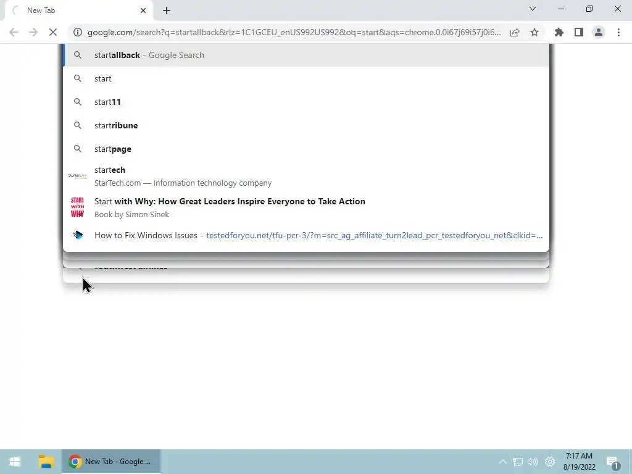
Task: Open the tab search chevron
Action: (533, 9)
